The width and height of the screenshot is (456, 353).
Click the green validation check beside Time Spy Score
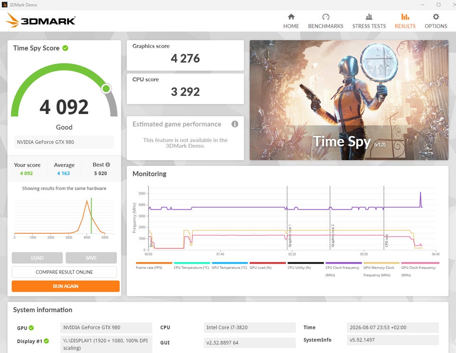pos(66,48)
